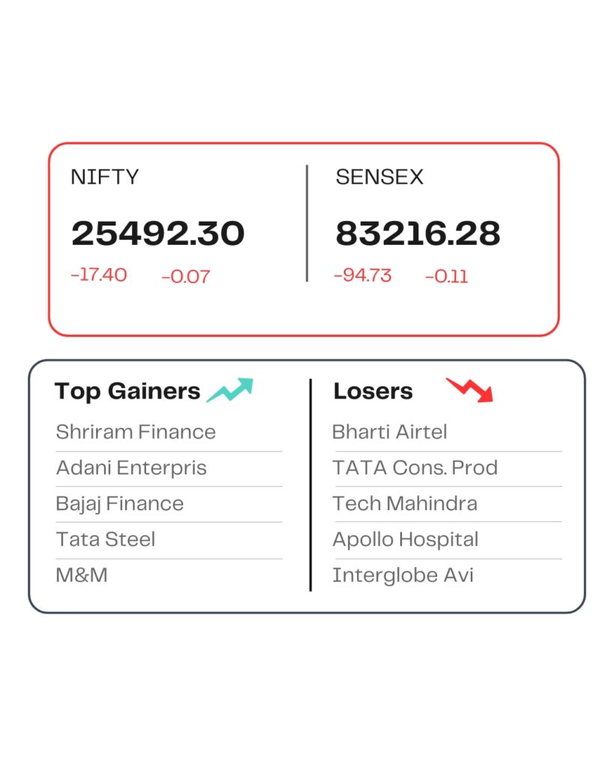Click the red downward trend arrow icon
614x767 pixels.
(x=470, y=389)
